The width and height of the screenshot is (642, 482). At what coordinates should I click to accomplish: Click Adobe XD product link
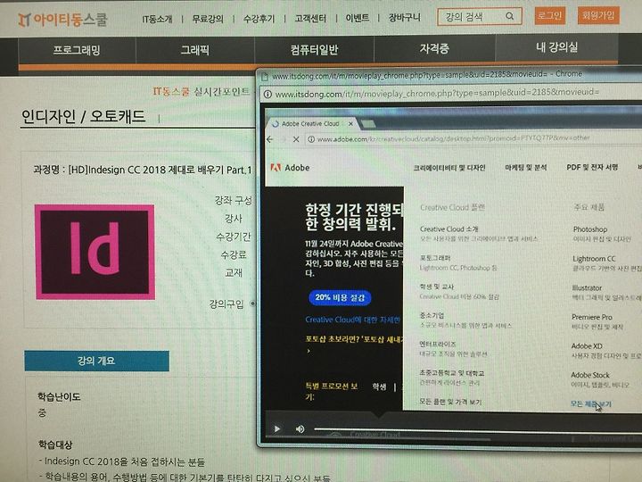[587, 346]
